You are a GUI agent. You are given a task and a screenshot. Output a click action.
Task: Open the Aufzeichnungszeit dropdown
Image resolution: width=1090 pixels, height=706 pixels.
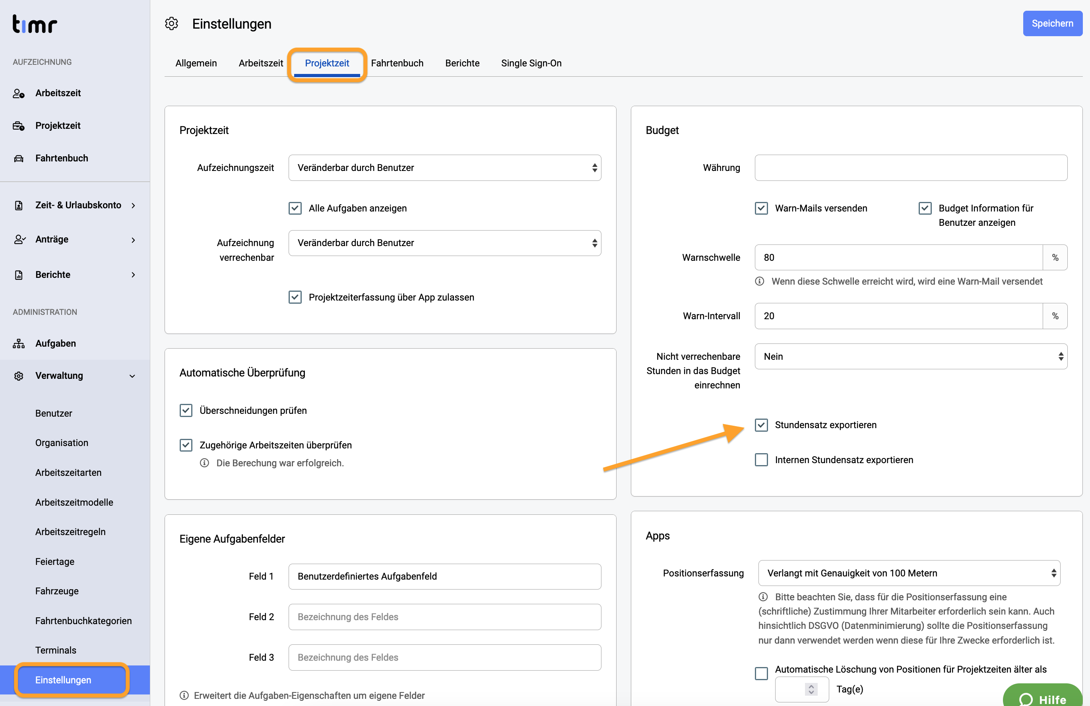coord(445,168)
